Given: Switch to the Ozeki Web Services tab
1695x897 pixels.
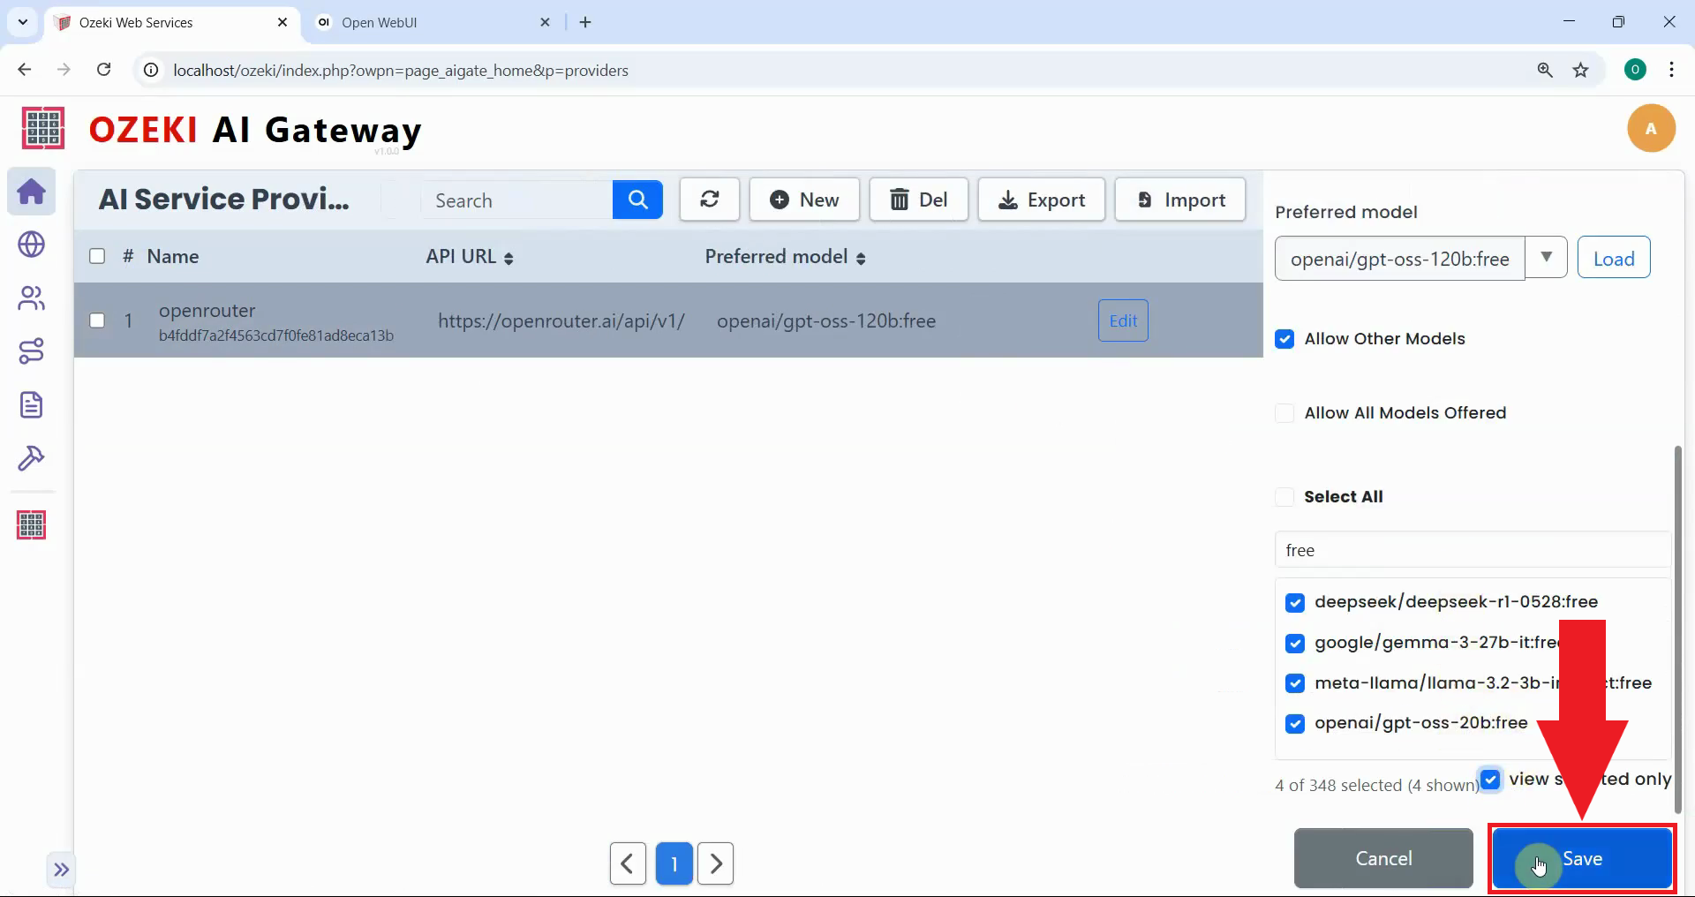Looking at the screenshot, I should pyautogui.click(x=168, y=23).
